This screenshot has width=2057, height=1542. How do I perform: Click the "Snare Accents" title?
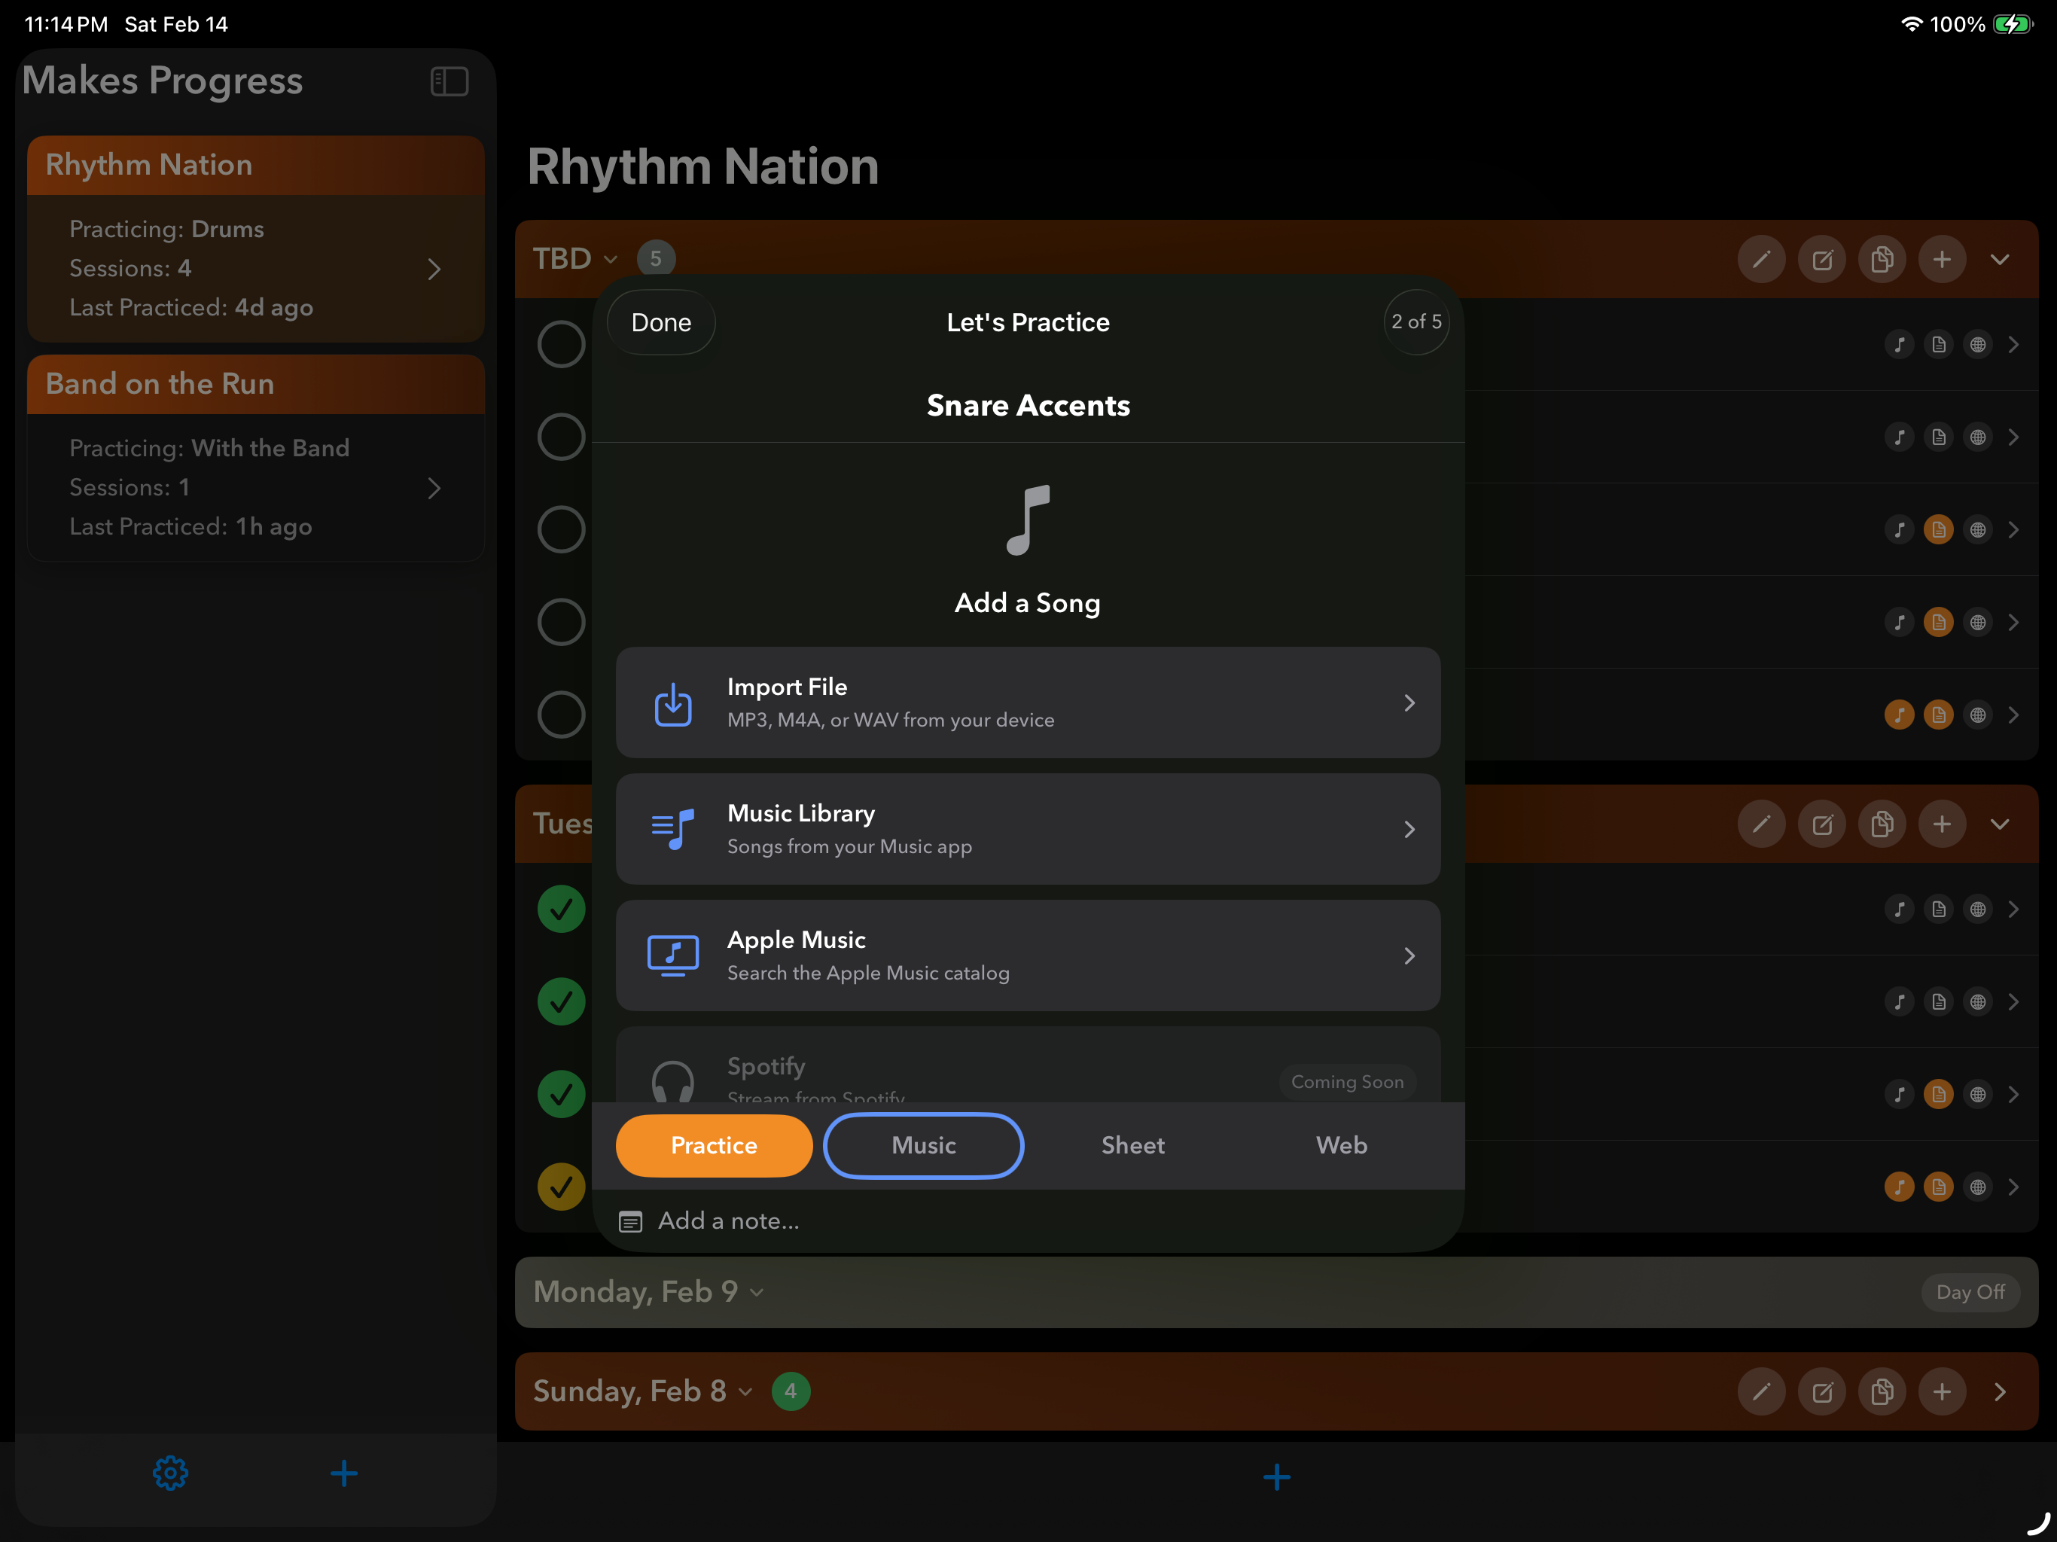click(1028, 406)
